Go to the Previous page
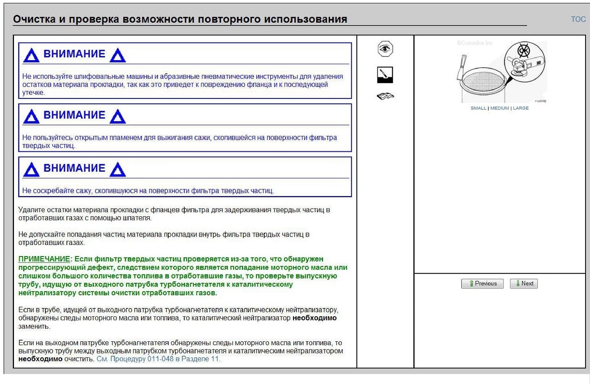Image resolution: width=590 pixels, height=384 pixels. (482, 284)
